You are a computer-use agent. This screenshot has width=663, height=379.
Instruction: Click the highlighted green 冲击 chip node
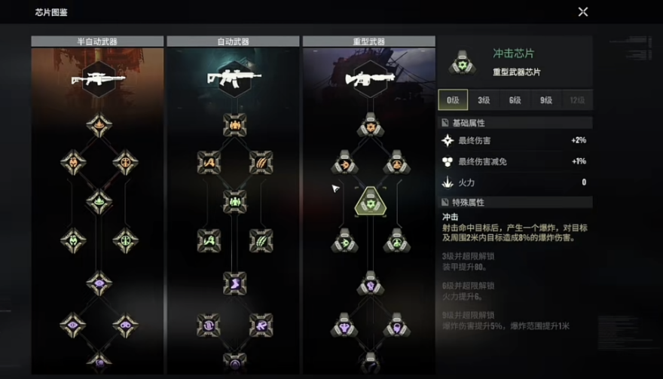coord(371,202)
